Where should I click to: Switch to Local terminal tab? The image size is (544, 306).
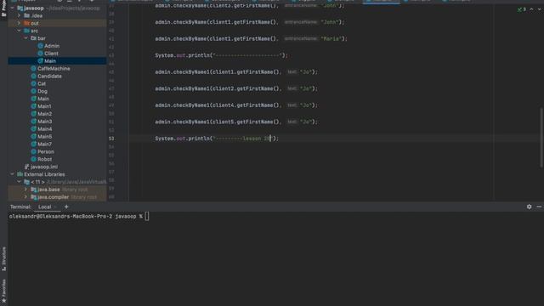(x=44, y=207)
